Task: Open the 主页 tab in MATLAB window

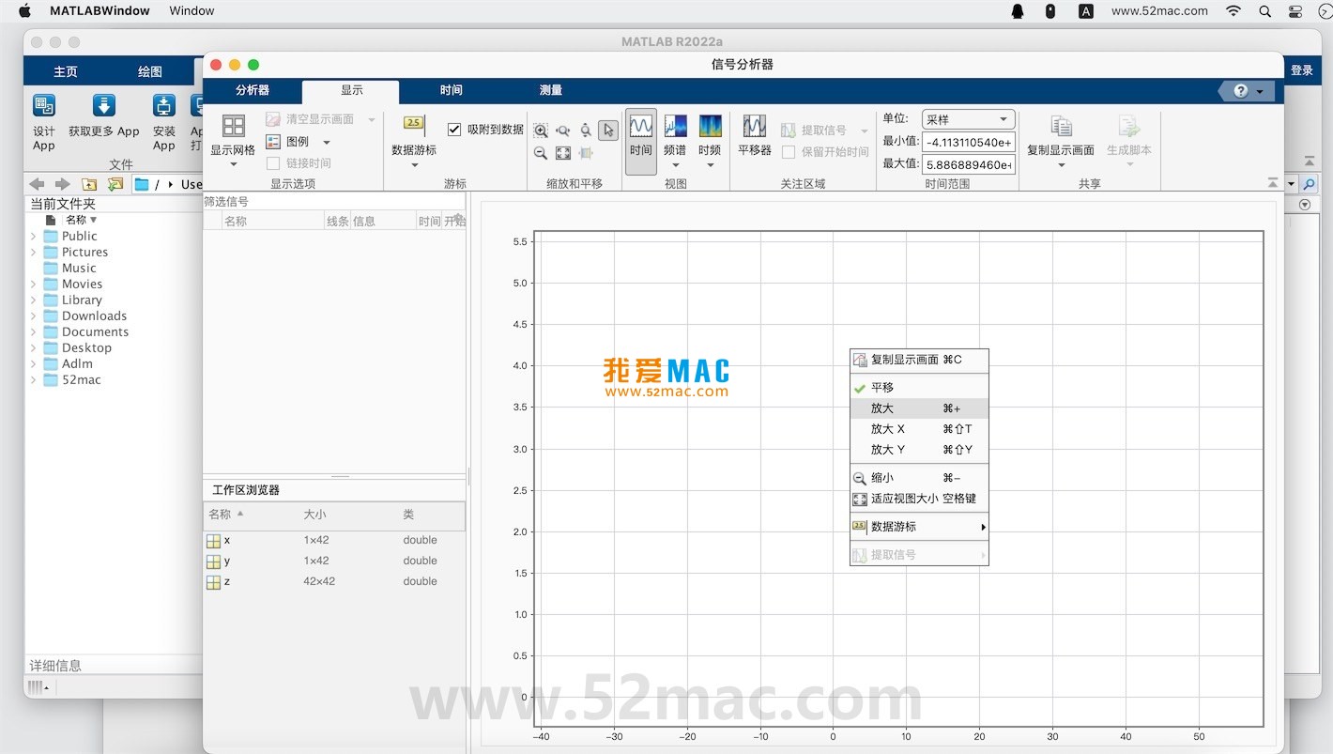Action: coord(66,71)
